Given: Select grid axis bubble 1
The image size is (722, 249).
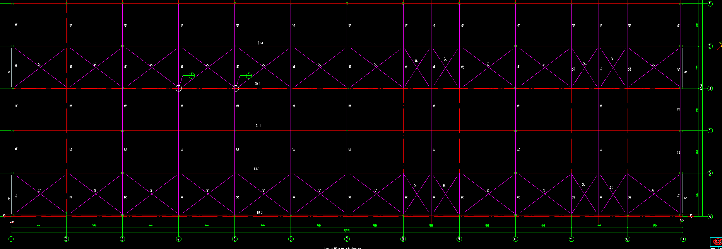Looking at the screenshot, I should point(11,239).
